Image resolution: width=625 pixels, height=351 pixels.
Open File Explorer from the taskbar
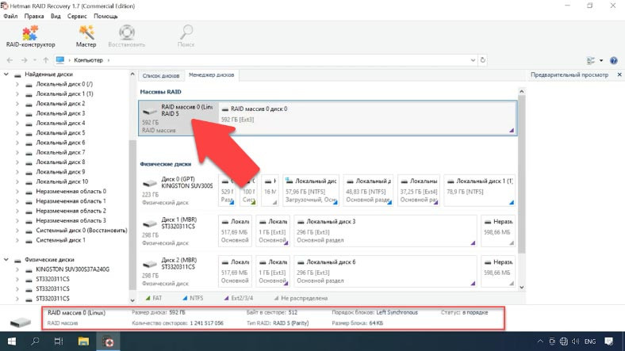[x=82, y=341]
